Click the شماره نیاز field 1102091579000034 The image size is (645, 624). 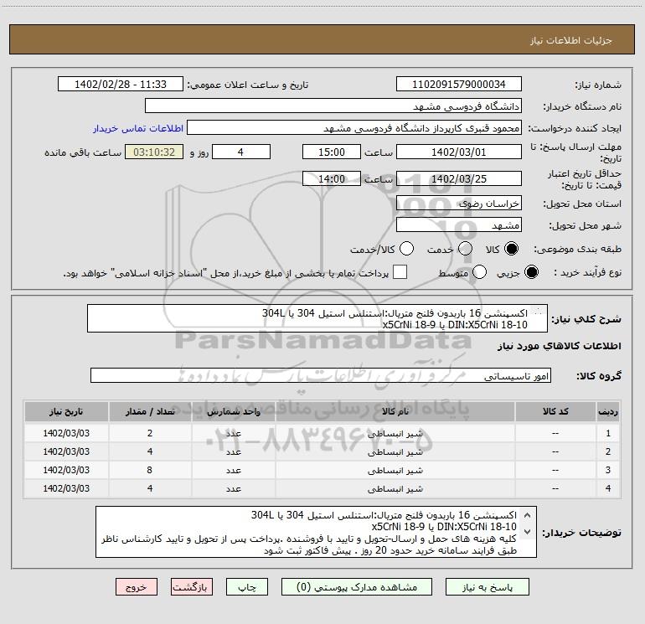[459, 85]
